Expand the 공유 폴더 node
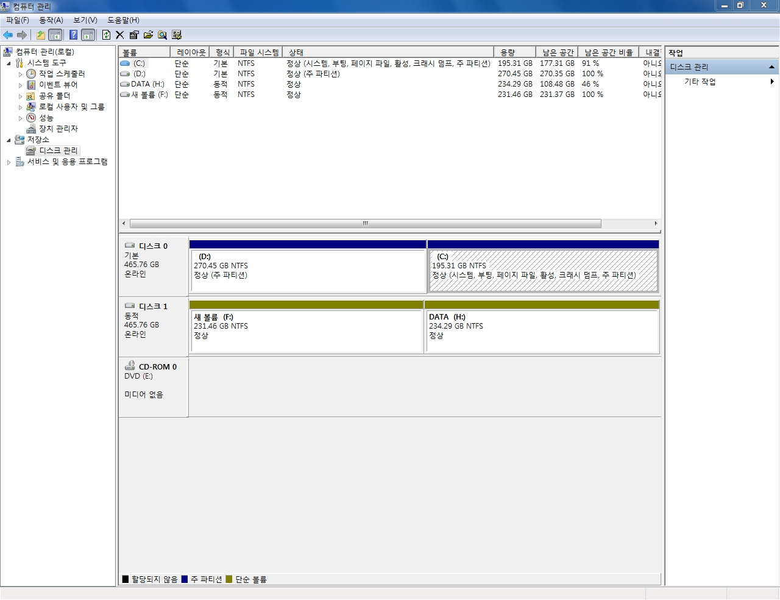780x600 pixels. click(x=20, y=96)
